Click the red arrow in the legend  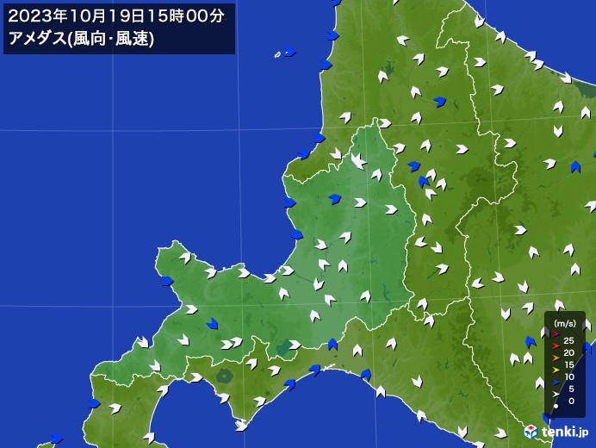pyautogui.click(x=556, y=346)
